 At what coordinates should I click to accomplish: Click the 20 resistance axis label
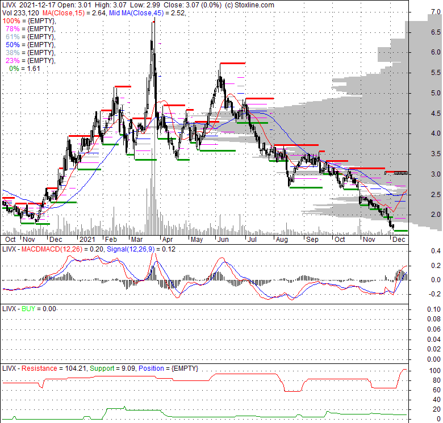[x=437, y=409]
